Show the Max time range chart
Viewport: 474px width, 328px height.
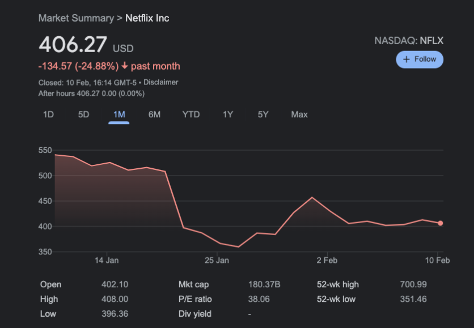299,114
